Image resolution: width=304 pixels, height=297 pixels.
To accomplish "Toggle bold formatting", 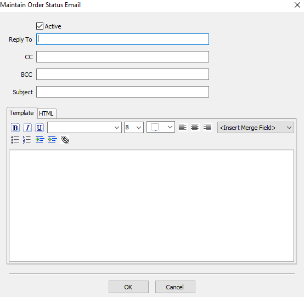I will 15,128.
